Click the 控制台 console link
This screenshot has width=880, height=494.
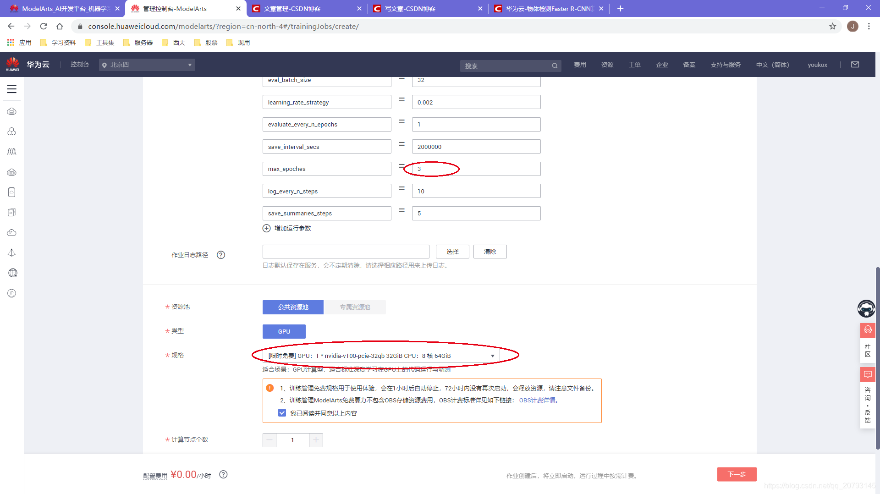click(80, 65)
